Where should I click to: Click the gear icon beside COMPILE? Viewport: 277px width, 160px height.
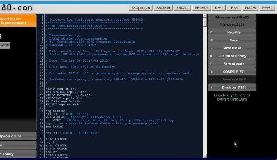[x=212, y=72]
